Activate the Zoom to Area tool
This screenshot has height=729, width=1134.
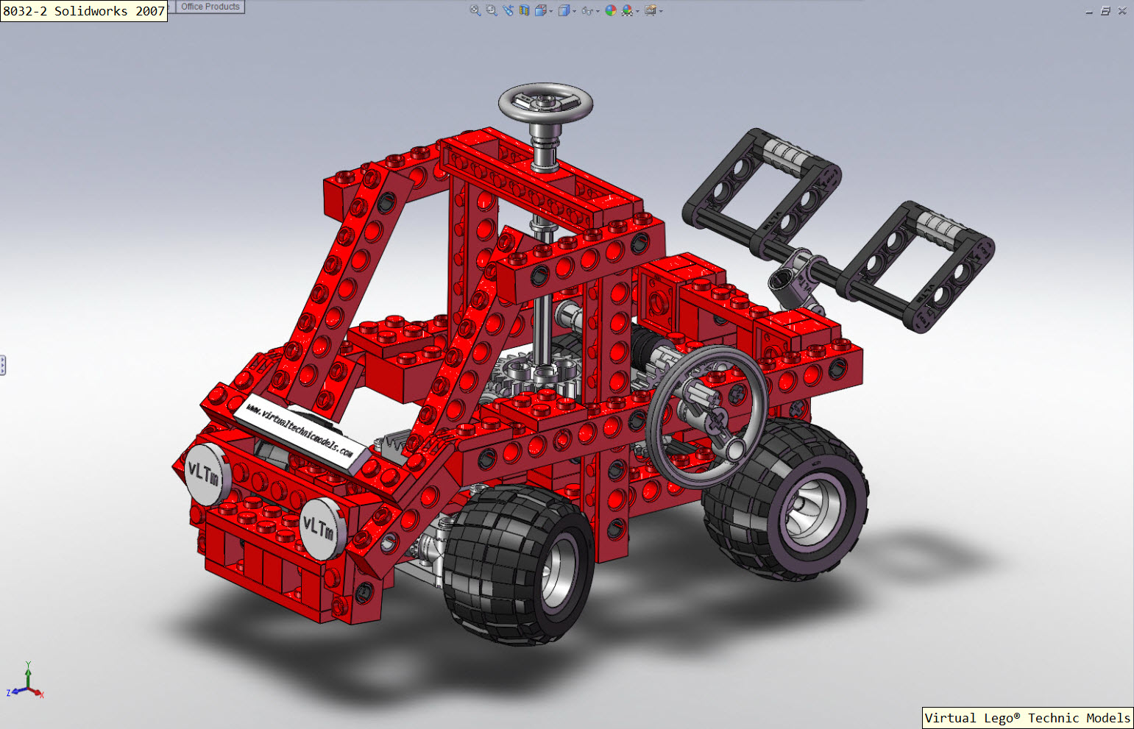coord(492,10)
